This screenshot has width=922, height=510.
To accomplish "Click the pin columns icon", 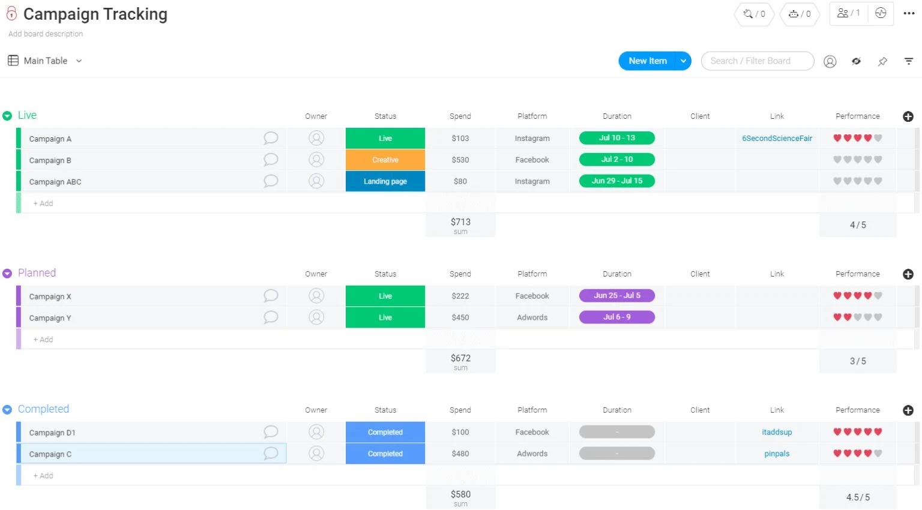I will 882,61.
